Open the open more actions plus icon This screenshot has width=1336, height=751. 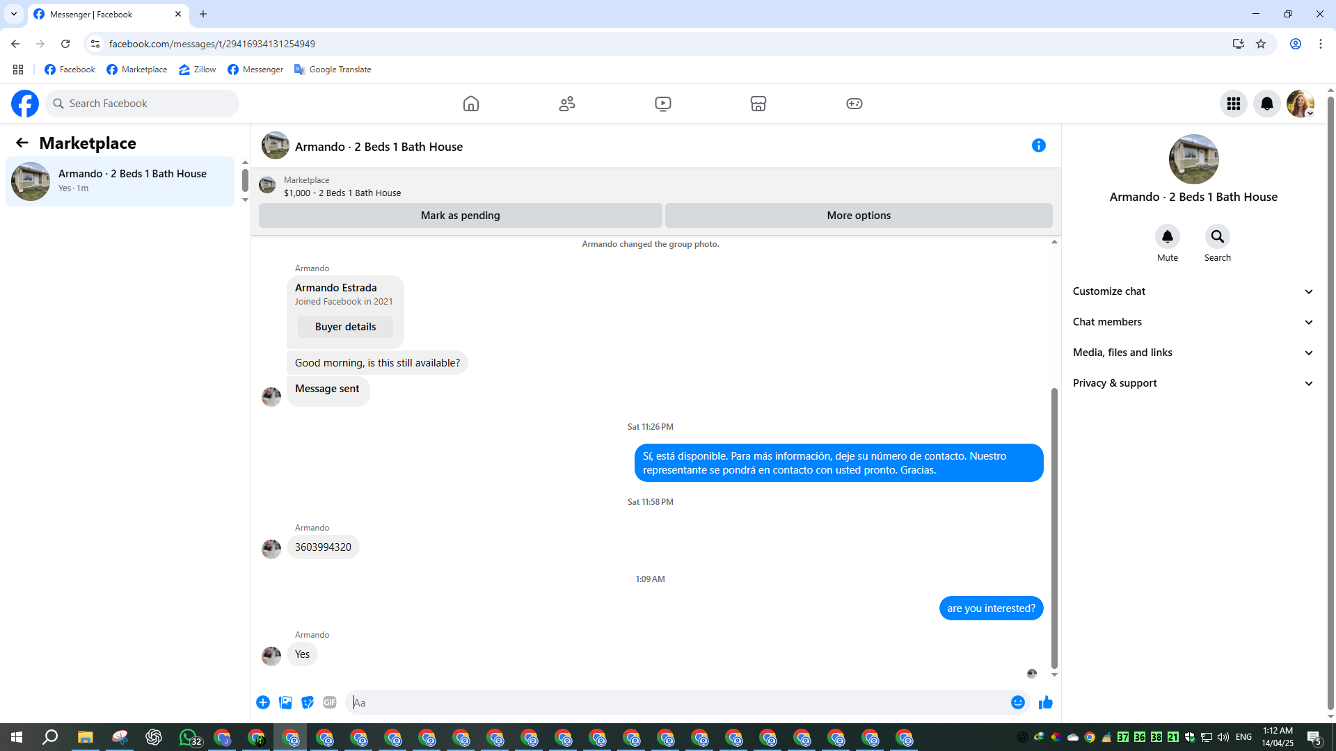point(263,702)
